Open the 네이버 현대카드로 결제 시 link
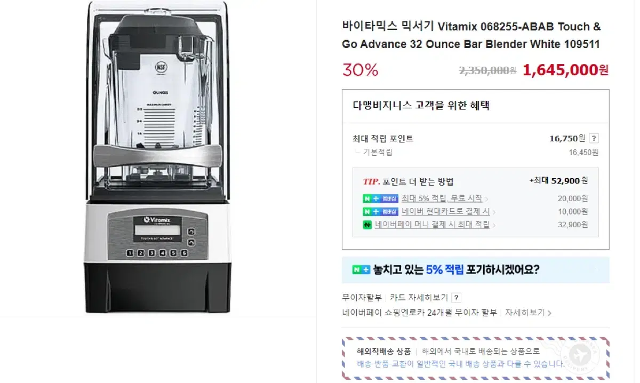640x383 pixels. 445,212
